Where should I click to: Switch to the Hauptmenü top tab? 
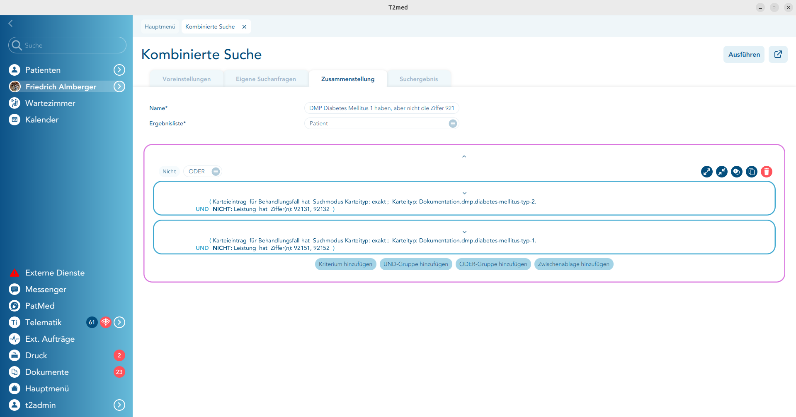[160, 26]
